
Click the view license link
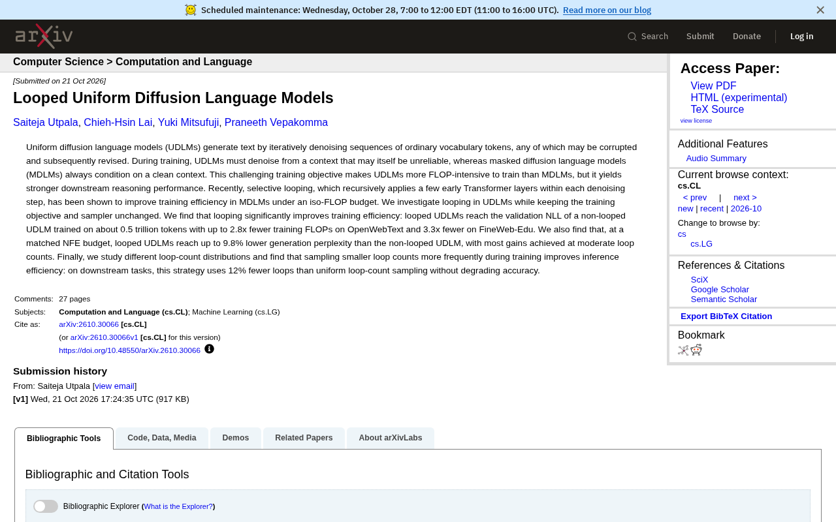[696, 121]
